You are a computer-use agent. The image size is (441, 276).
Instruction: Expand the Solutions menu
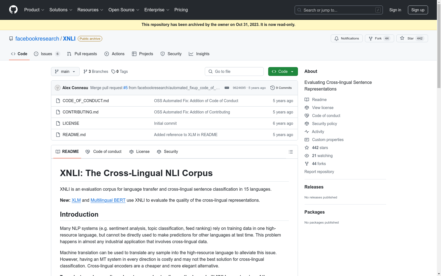pyautogui.click(x=61, y=10)
